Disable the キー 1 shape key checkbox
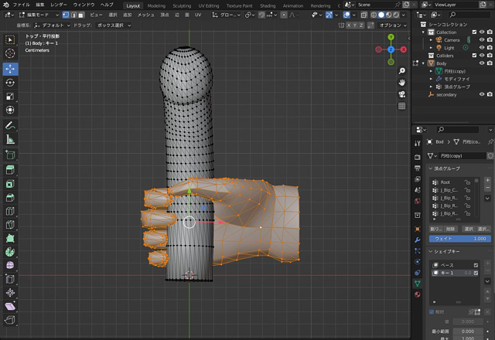The width and height of the screenshot is (495, 340). 476,274
